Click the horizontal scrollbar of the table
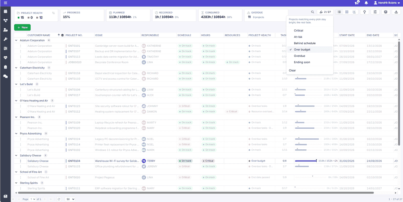The image size is (403, 202). pos(196,192)
